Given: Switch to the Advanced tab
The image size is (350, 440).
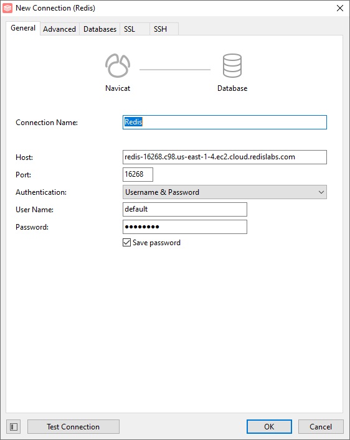Looking at the screenshot, I should pos(60,29).
